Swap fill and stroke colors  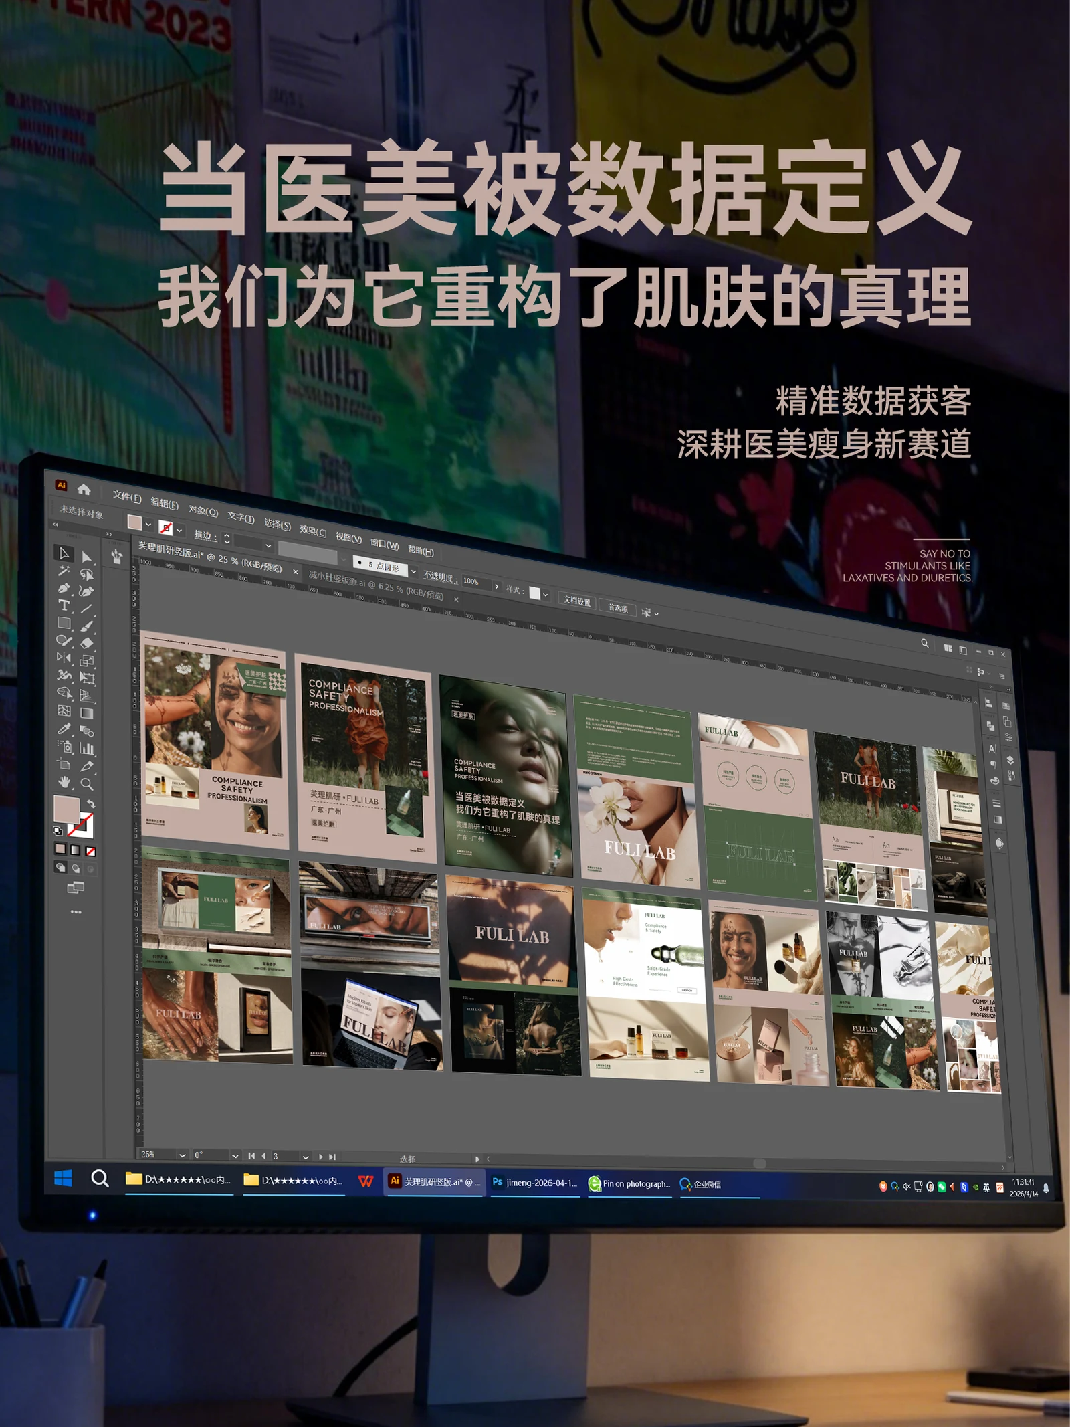click(90, 803)
